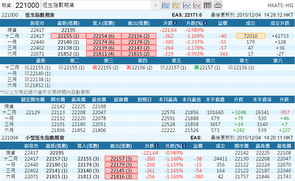Click the 未平倉淨 column header
Viewport: 295px width, 181px height.
[262, 99]
